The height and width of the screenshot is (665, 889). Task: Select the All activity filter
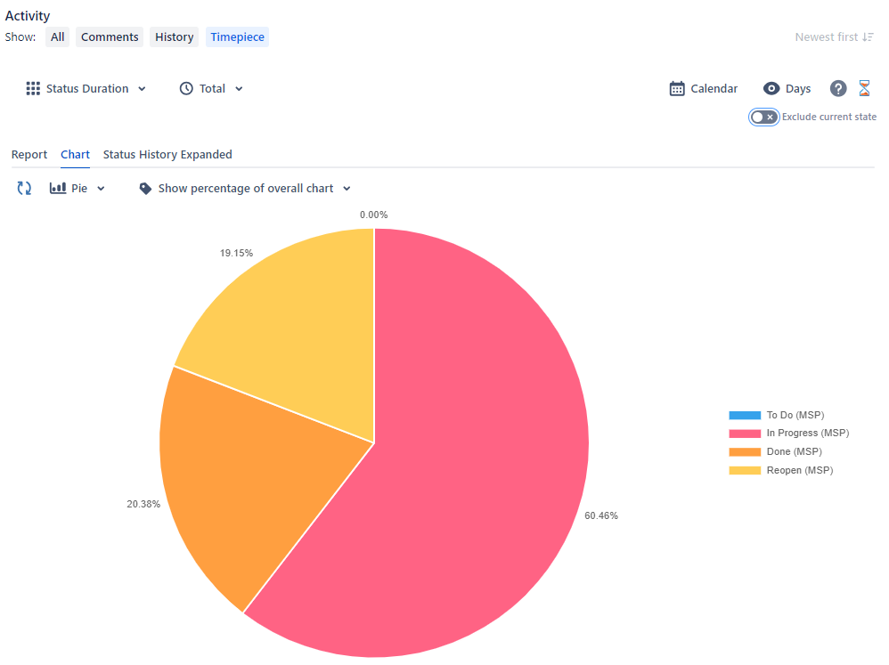[57, 36]
